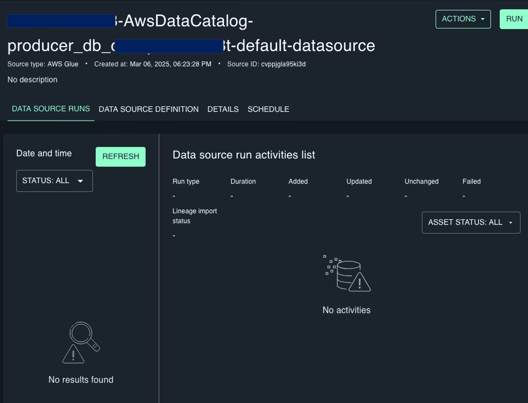
Task: Click the Duration column label
Action: point(243,181)
